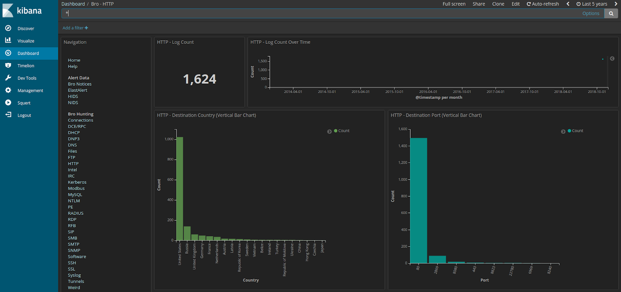The width and height of the screenshot is (621, 292).
Task: Click the Kibana logo
Action: [22, 10]
